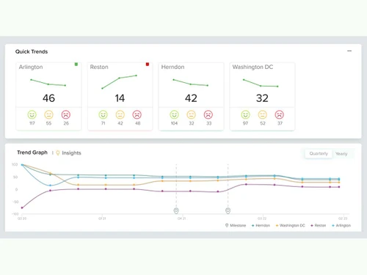Viewport: 367px width, 275px height.
Task: Click Reston score 14
Action: [x=120, y=98]
